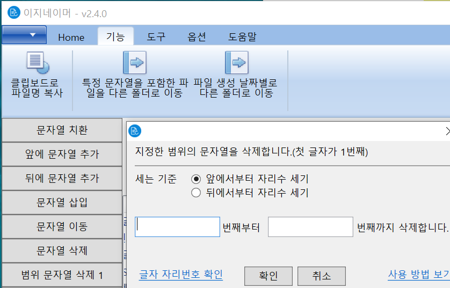Open the 도움말 tab

[242, 36]
